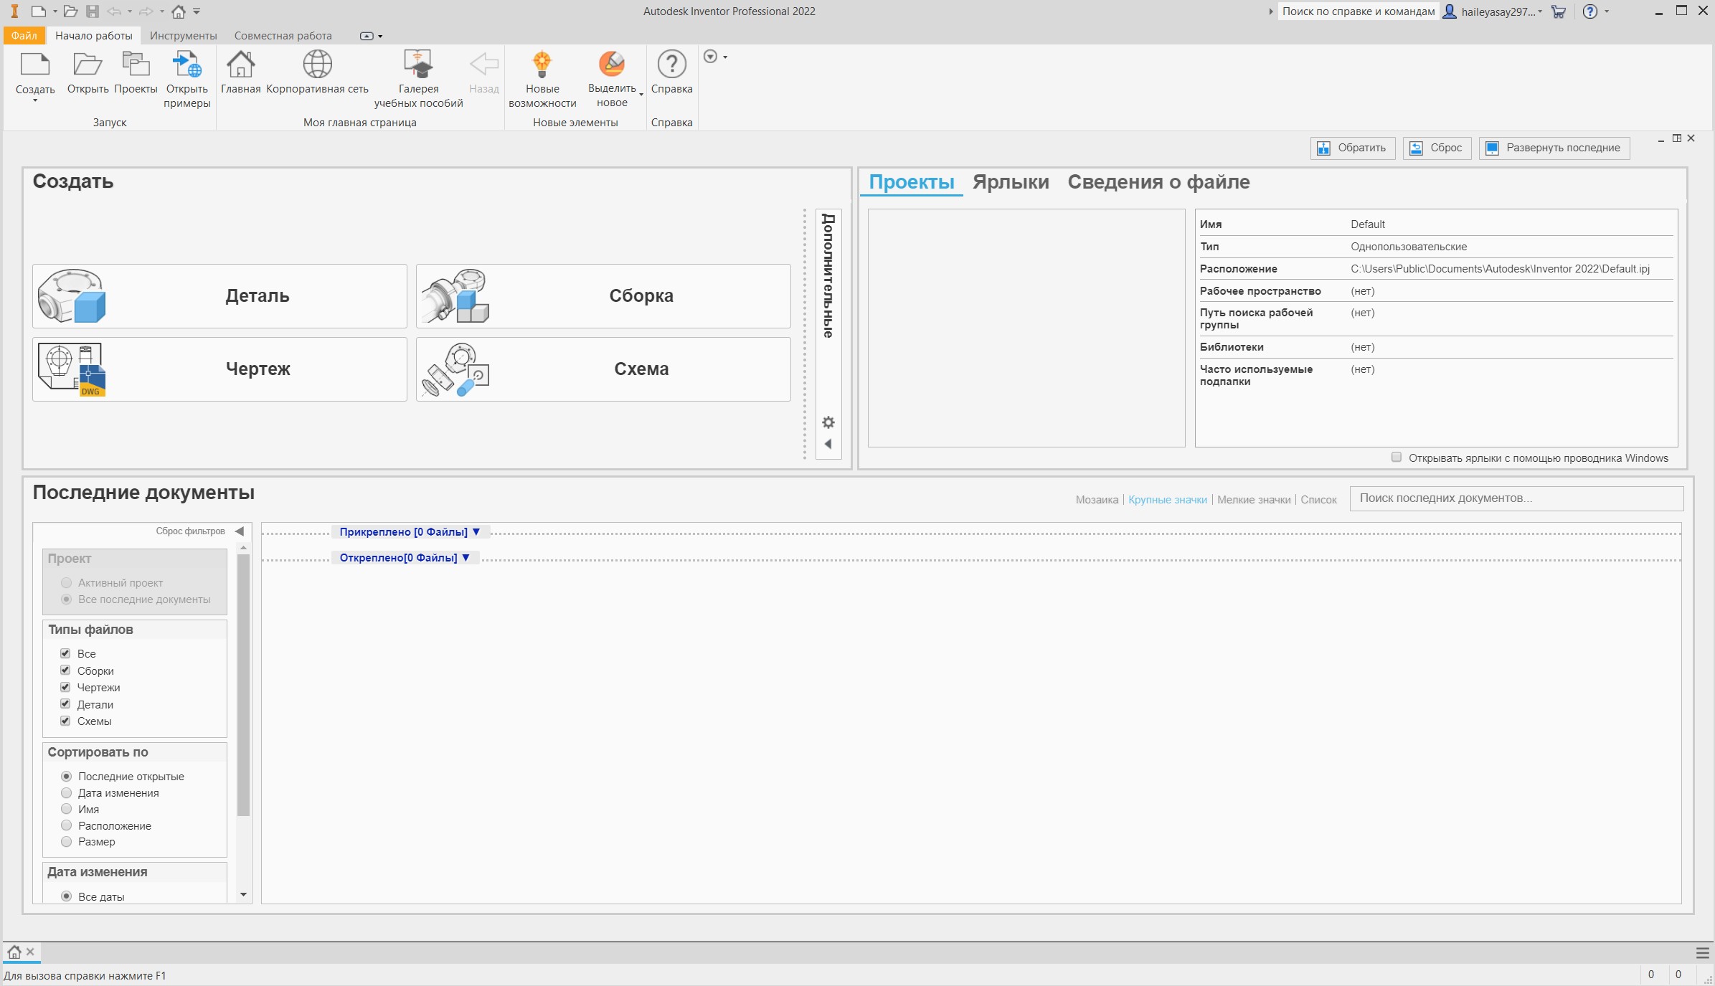Toggle the Сборки checkbox
This screenshot has width=1715, height=986.
(x=65, y=670)
